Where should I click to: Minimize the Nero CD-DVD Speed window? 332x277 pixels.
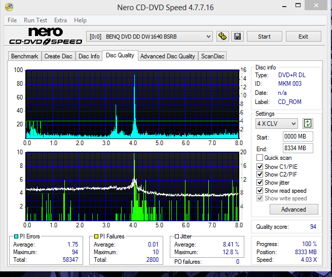pos(284,6)
